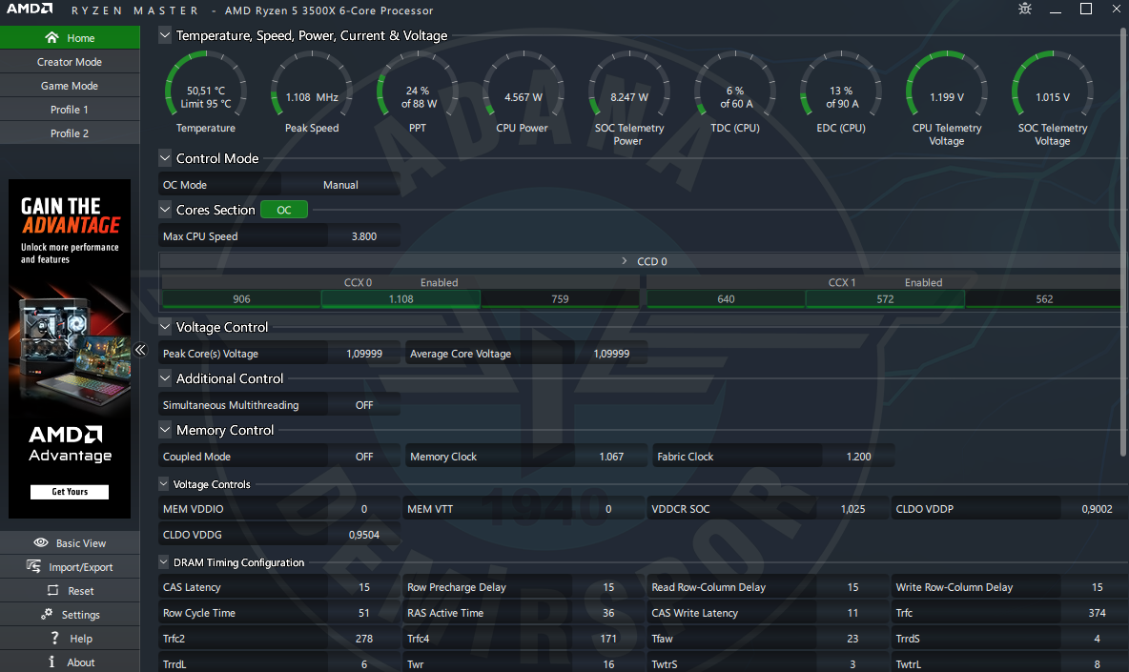Click the Reset button label
This screenshot has width=1129, height=672.
coord(81,591)
